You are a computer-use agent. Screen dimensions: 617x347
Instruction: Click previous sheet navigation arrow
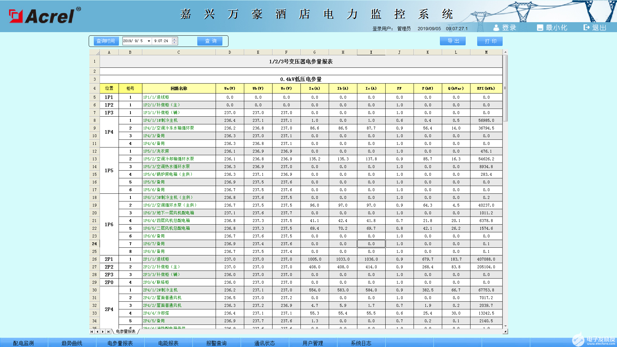pos(97,332)
